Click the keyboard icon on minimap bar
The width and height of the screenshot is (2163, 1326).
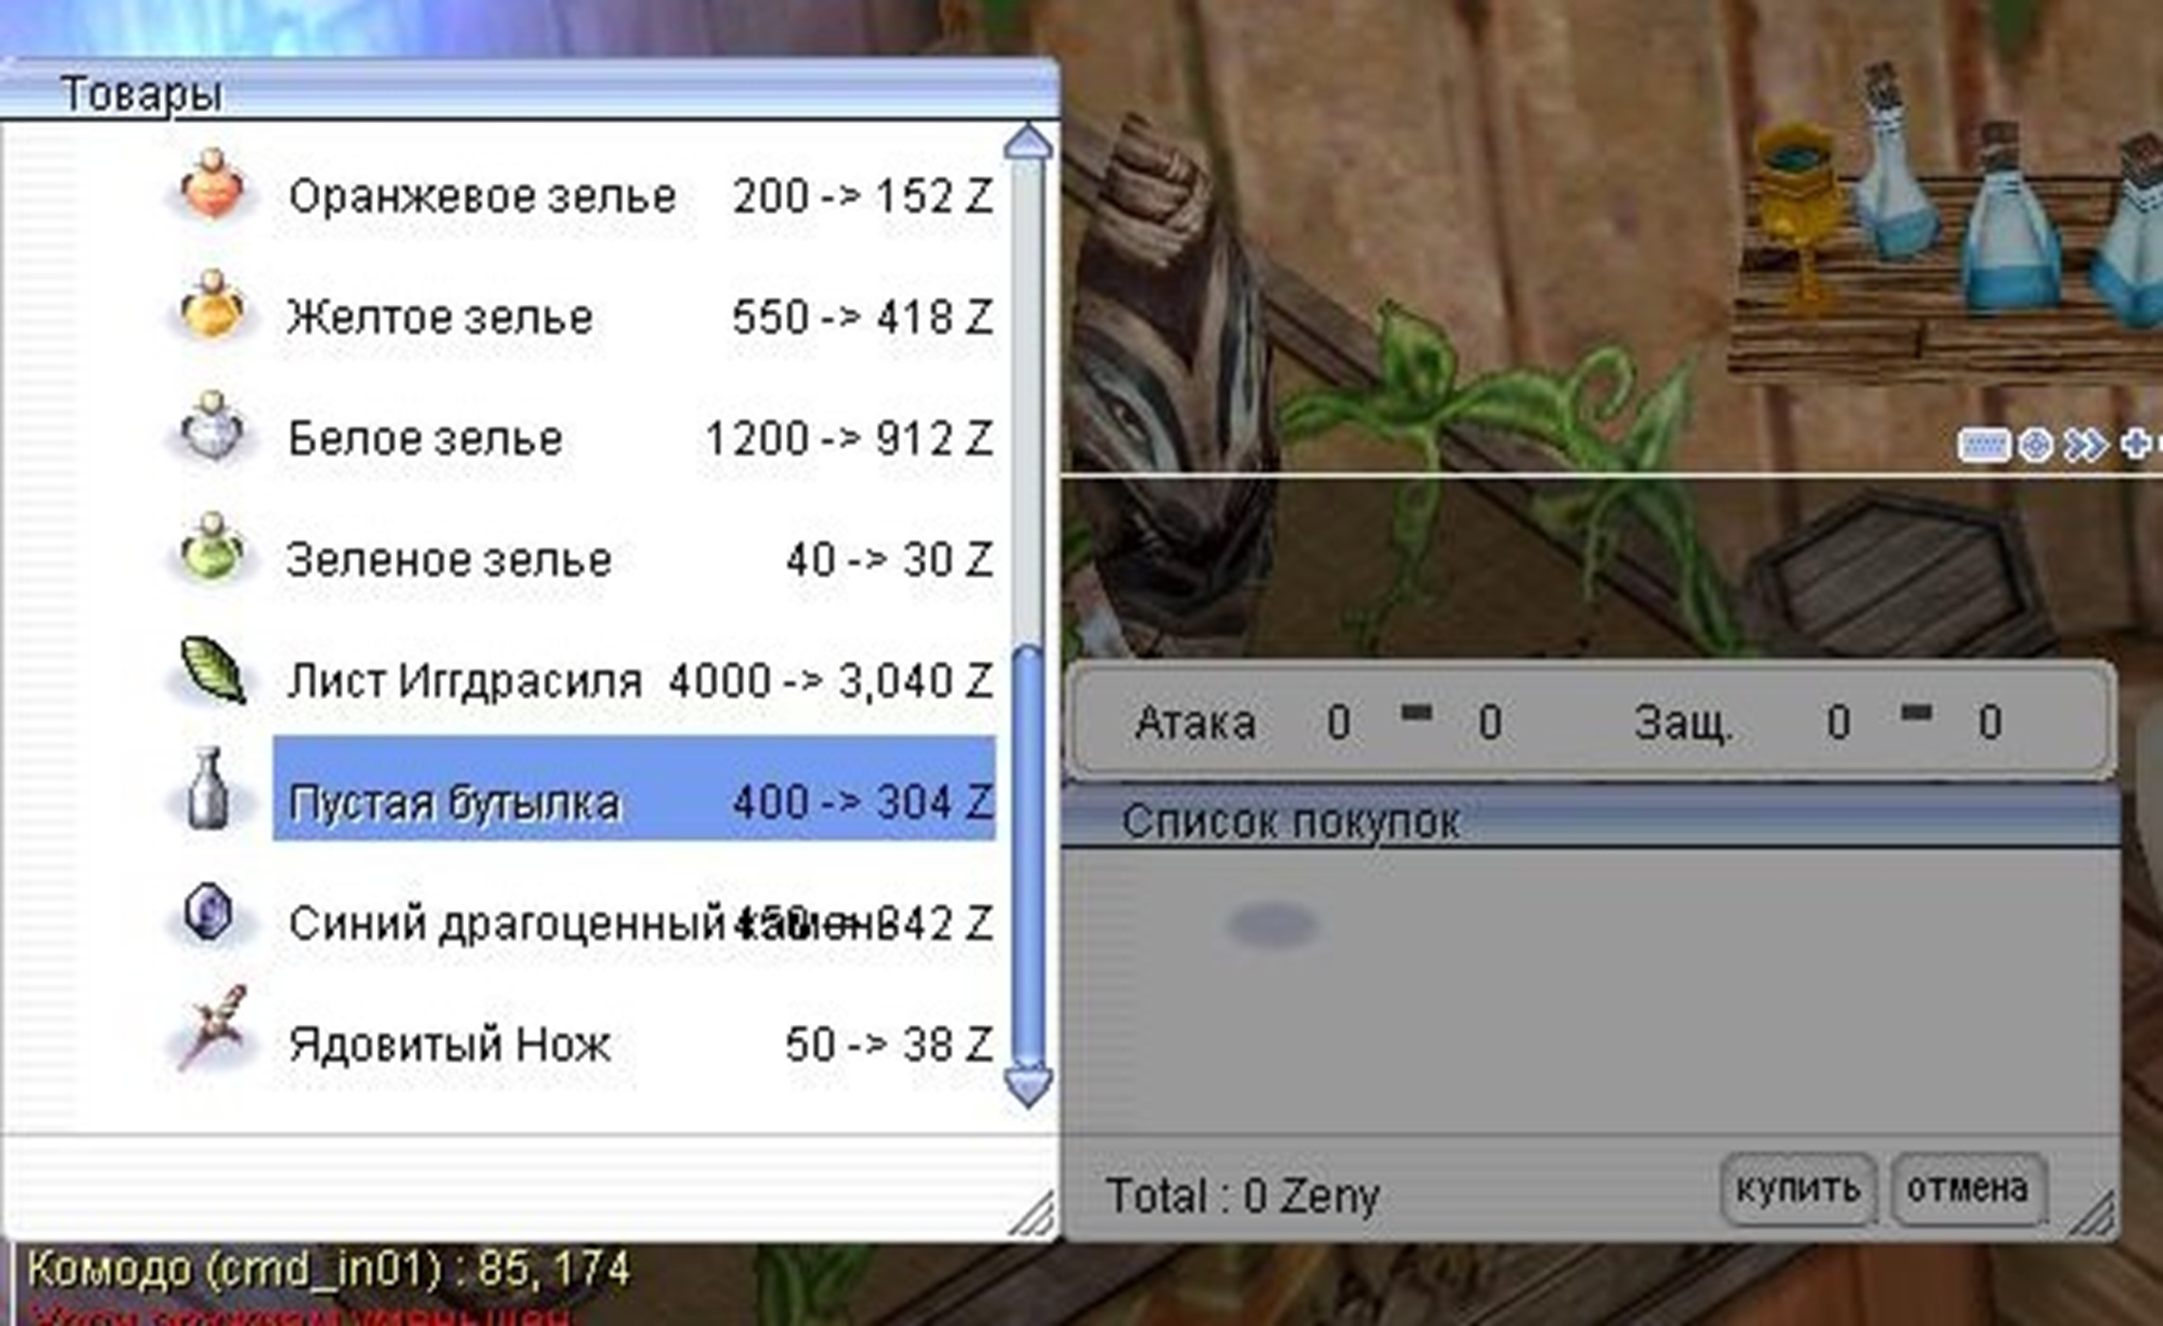tap(1983, 445)
